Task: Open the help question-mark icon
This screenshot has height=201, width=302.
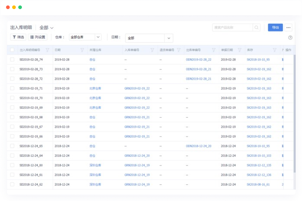Action: click(290, 38)
